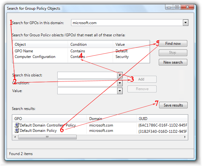The width and height of the screenshot is (202, 166).
Task: Click the Default Domain Controller Policy scroll icon
Action: coord(17,125)
